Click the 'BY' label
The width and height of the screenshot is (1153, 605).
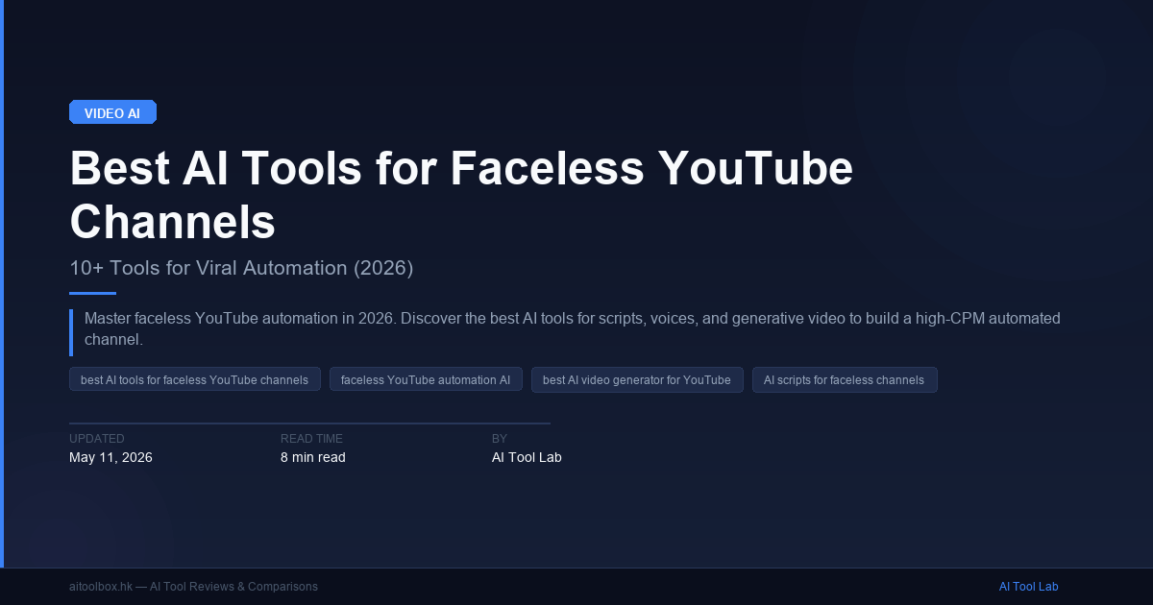[500, 439]
